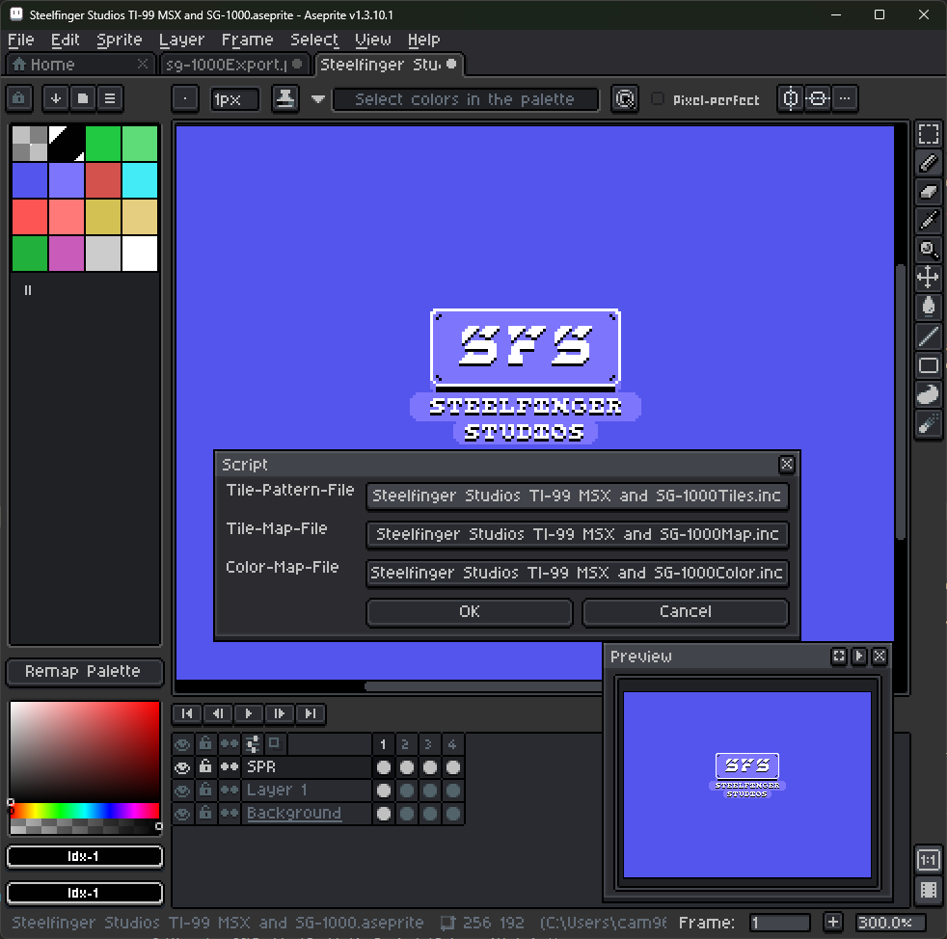
Task: Switch to the Move tool
Action: click(x=929, y=278)
